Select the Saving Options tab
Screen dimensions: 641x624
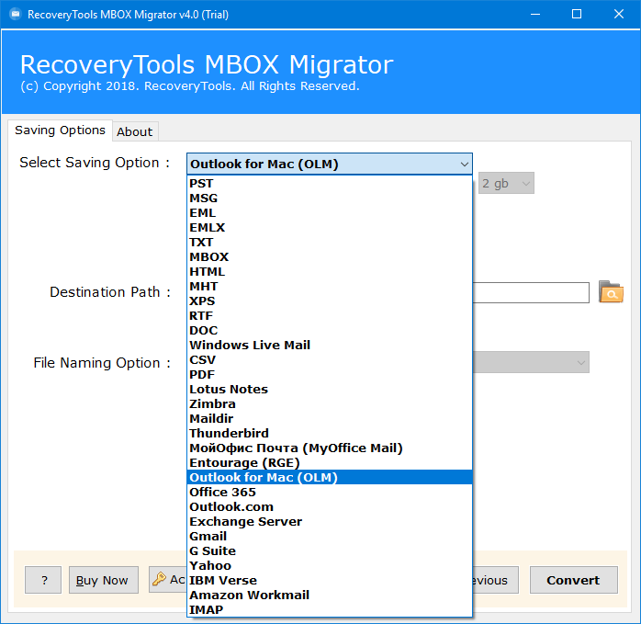(60, 130)
